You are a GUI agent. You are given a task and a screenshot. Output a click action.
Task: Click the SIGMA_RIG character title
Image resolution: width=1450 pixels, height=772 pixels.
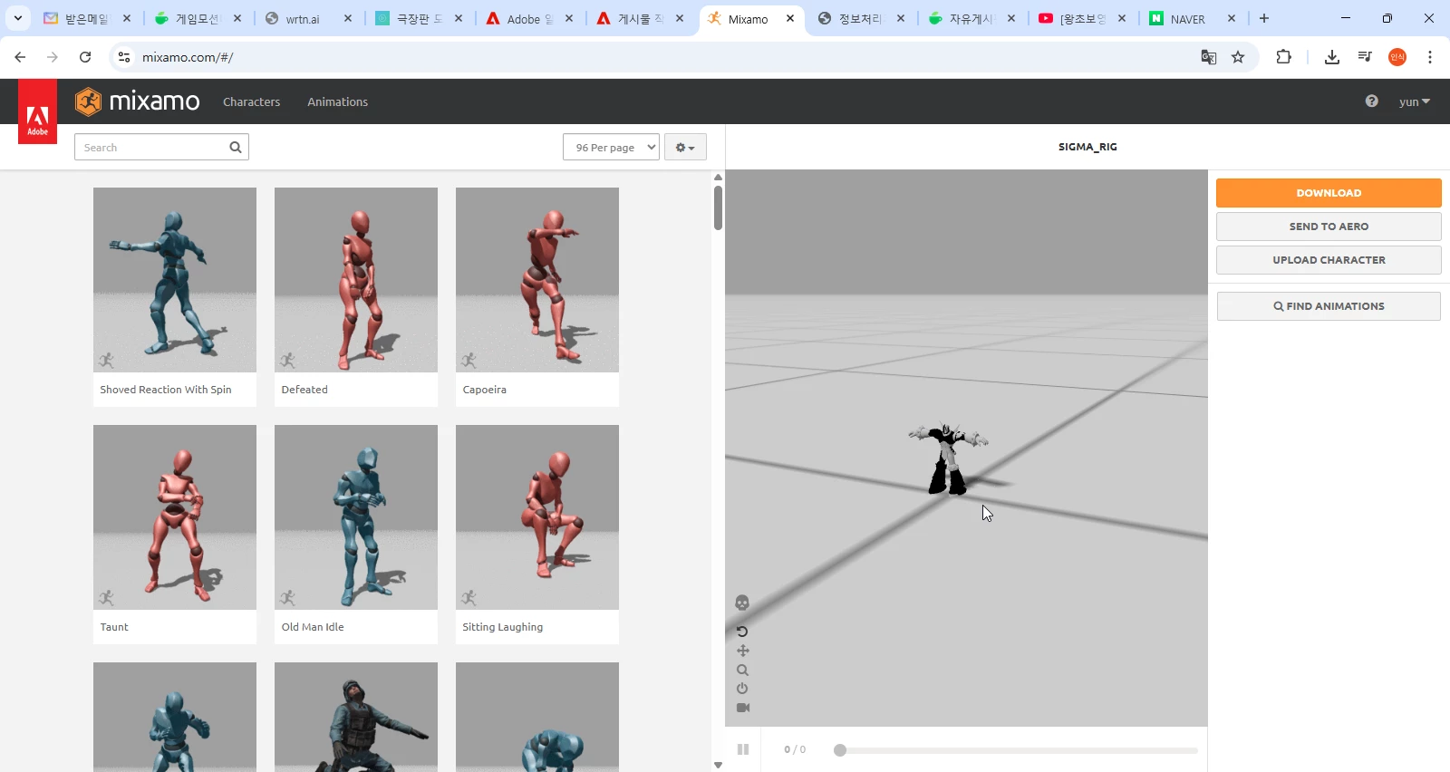(1087, 147)
